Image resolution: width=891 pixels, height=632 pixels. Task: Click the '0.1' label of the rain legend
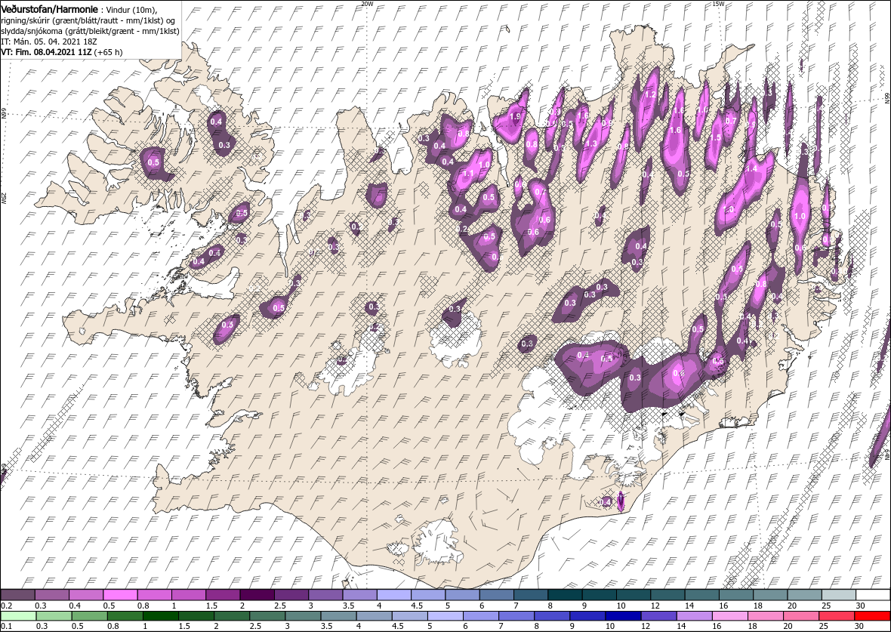[5, 627]
